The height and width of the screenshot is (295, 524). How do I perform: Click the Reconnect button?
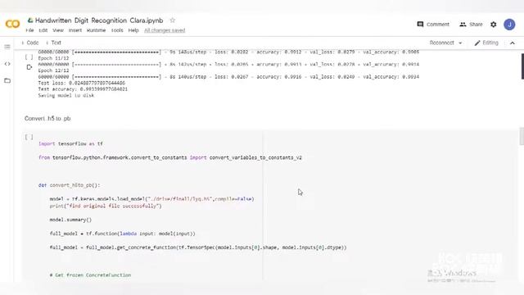442,43
